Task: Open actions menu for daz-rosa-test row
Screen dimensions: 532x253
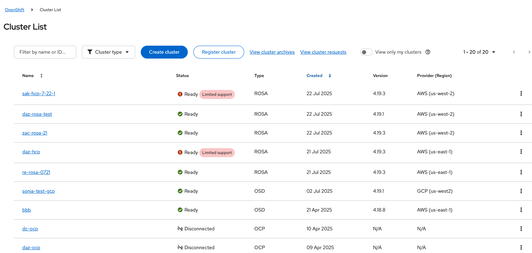Action: tap(521, 114)
